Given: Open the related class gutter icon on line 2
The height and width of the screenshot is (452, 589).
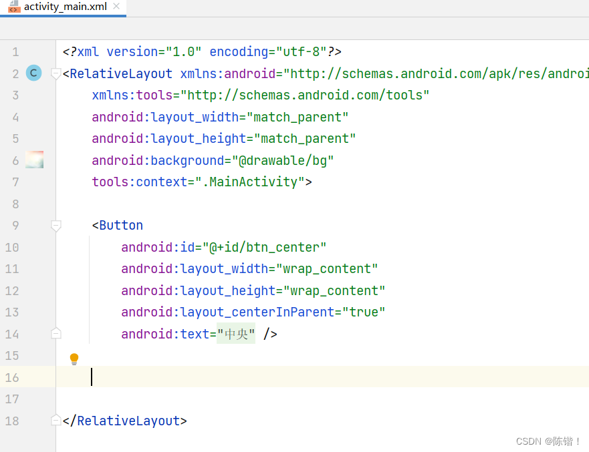Looking at the screenshot, I should (x=34, y=73).
